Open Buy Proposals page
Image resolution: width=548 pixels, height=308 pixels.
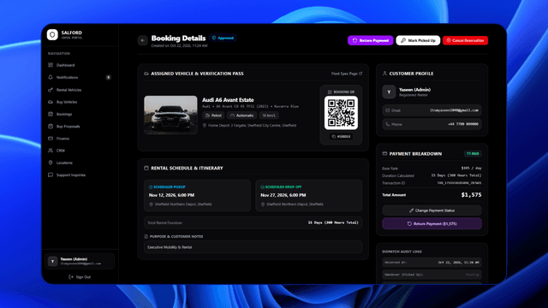point(68,127)
